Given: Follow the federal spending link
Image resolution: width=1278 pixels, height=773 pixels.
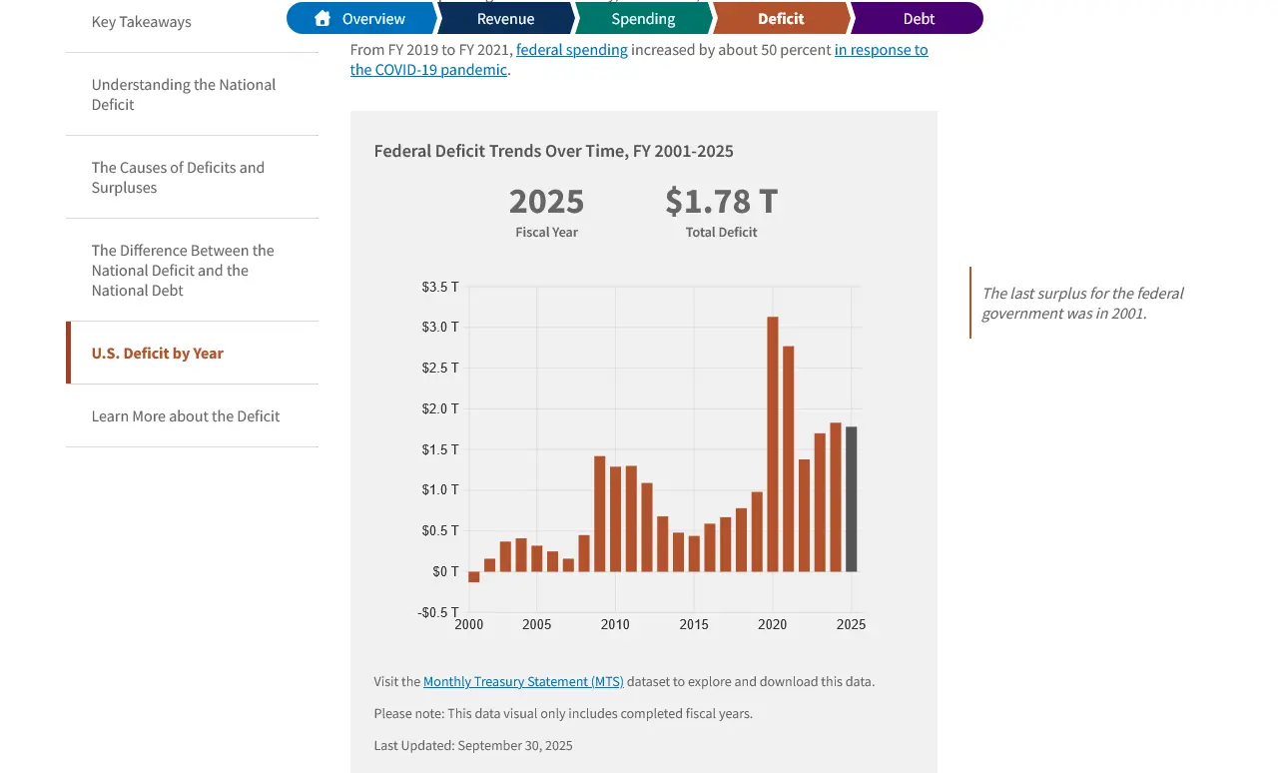Looking at the screenshot, I should (x=572, y=50).
